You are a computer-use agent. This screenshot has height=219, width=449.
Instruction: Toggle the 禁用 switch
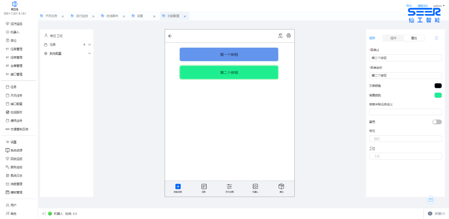(437, 122)
